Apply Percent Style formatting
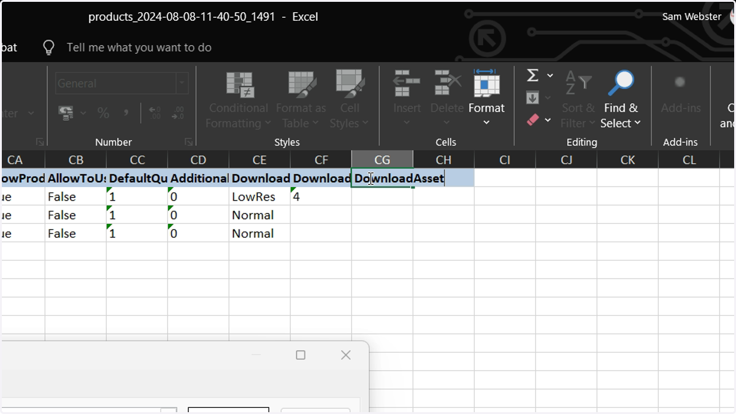The image size is (736, 414). (x=103, y=113)
